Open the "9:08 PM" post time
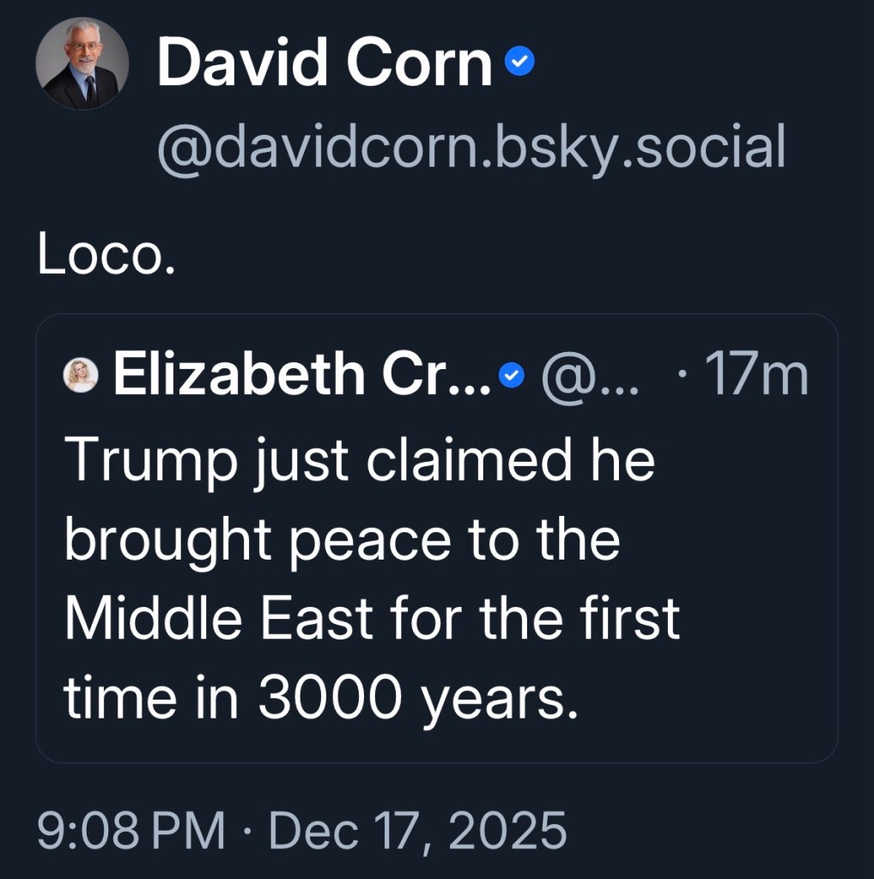The image size is (874, 879). pyautogui.click(x=130, y=831)
